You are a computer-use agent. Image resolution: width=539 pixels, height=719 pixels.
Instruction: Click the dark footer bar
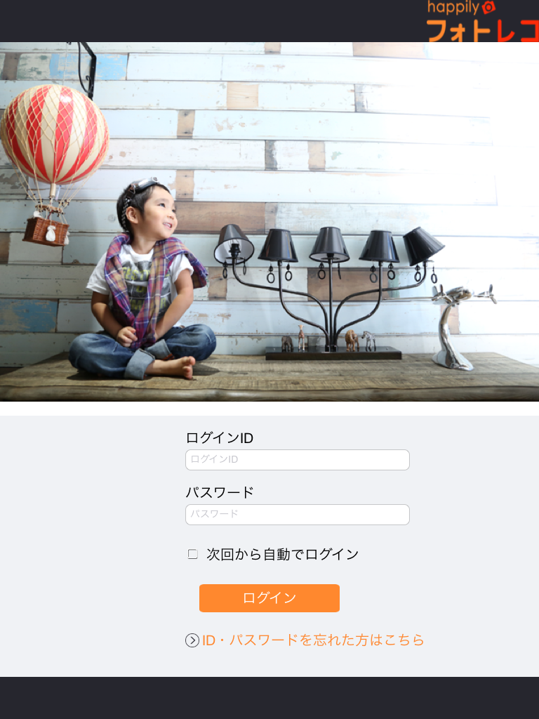(269, 698)
